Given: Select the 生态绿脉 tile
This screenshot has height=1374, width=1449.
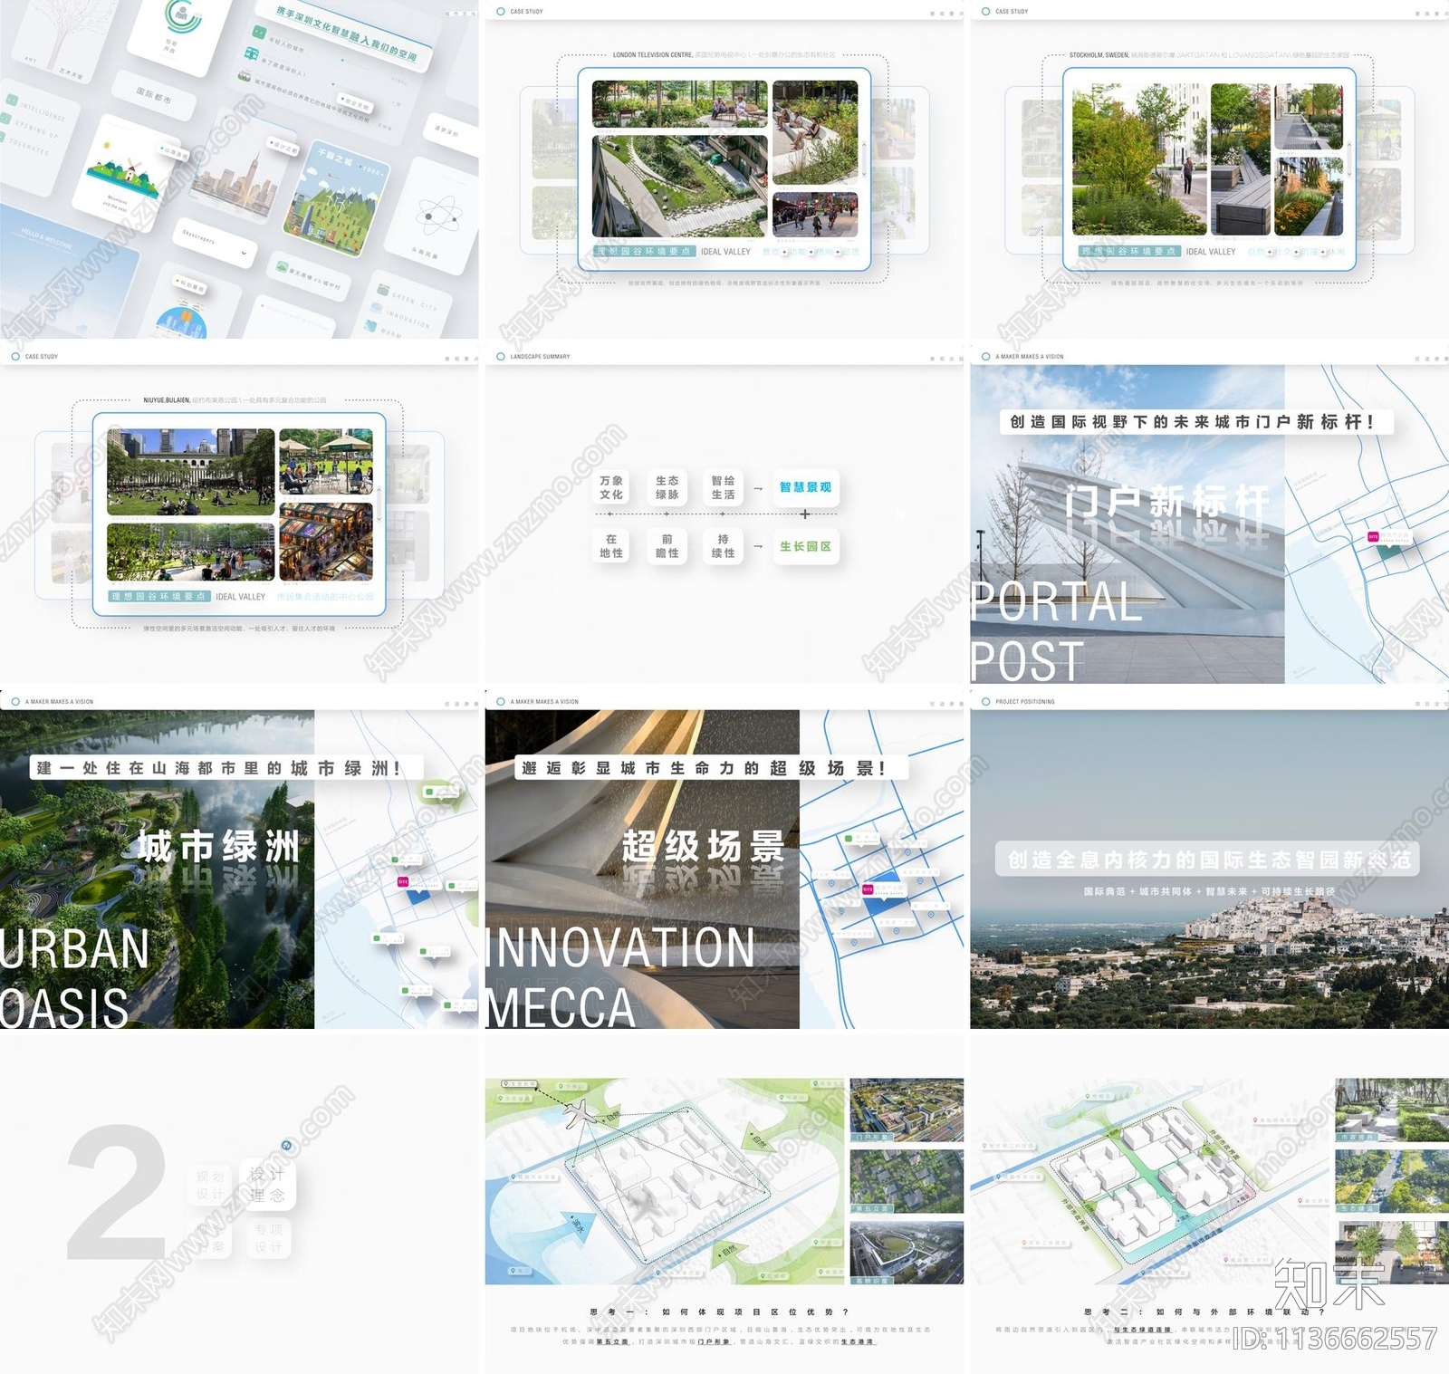Looking at the screenshot, I should pyautogui.click(x=667, y=487).
